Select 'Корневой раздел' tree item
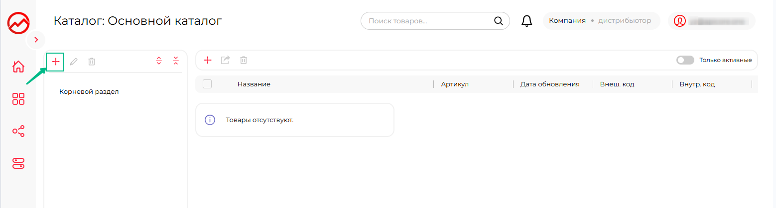This screenshot has height=208, width=776. [89, 92]
